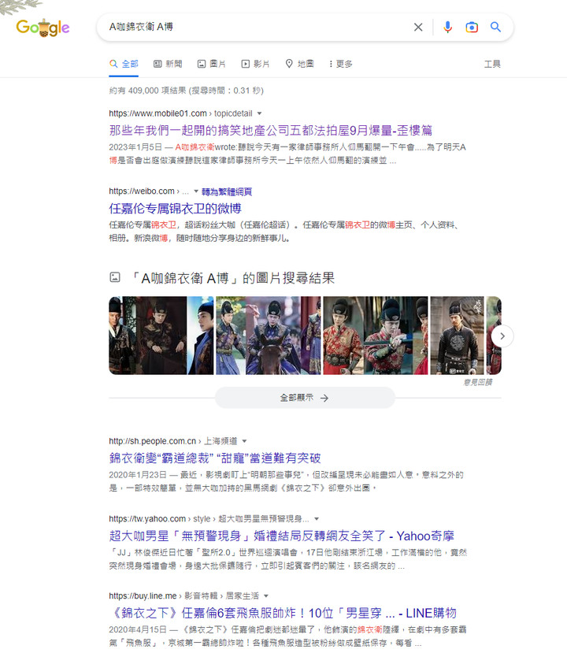Open the blue-robed horseback image thumbnail
The height and width of the screenshot is (653, 567).
coord(269,336)
